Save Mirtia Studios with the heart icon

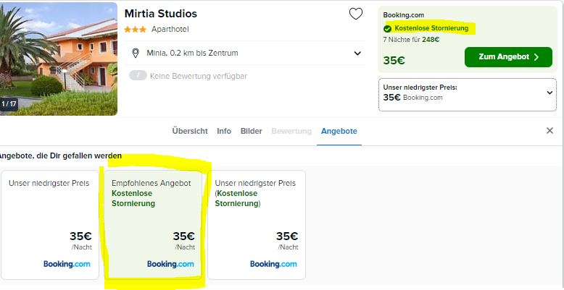(x=356, y=14)
